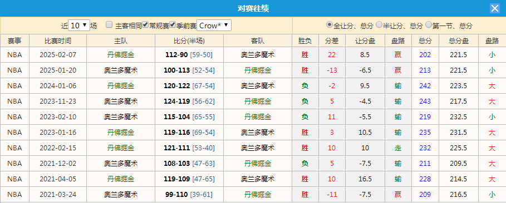Click the date 2024-01-06
This screenshot has height=203, width=506.
58,86
